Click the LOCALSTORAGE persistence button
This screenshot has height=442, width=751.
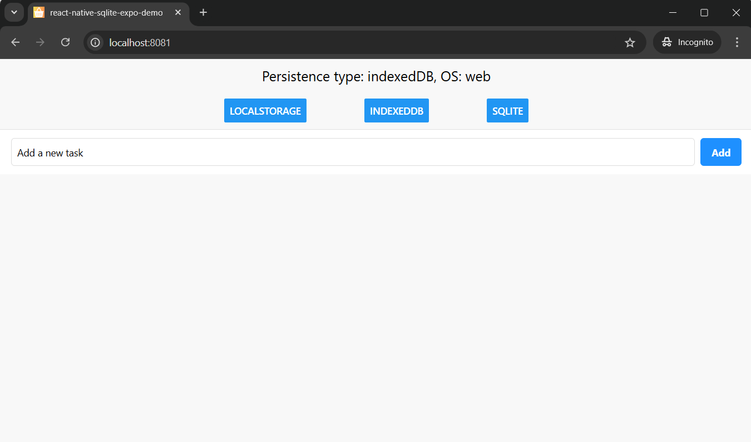265,111
